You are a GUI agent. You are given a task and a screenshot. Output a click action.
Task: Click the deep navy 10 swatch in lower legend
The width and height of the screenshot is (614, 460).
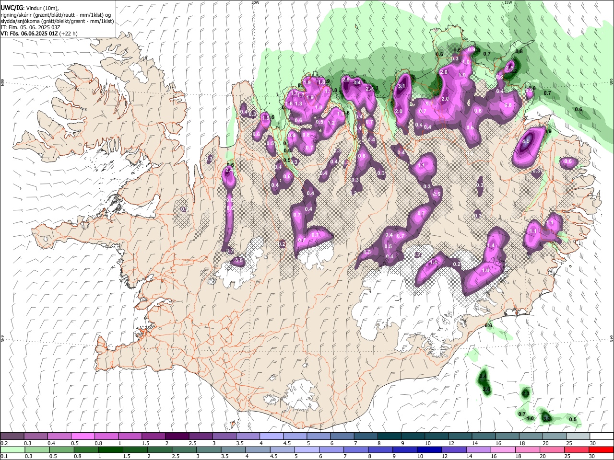(429, 450)
